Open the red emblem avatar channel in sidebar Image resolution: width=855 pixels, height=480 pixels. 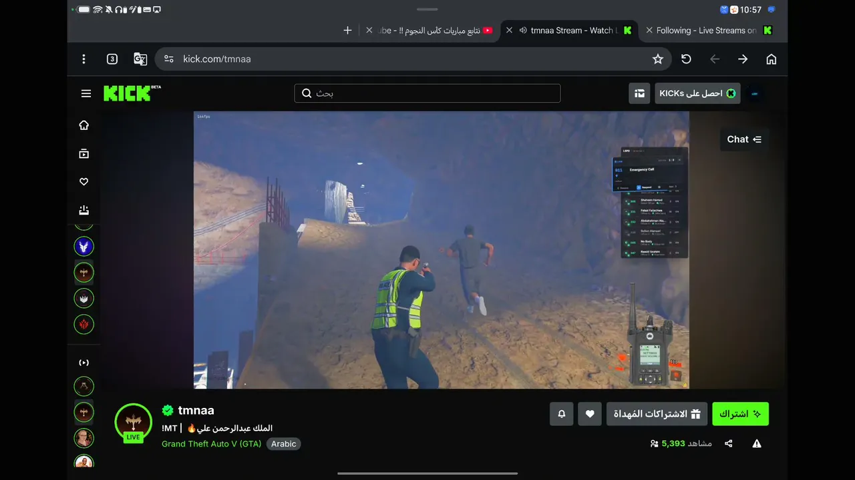(x=84, y=325)
